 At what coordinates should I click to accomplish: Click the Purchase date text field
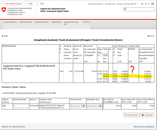tap(76, 106)
